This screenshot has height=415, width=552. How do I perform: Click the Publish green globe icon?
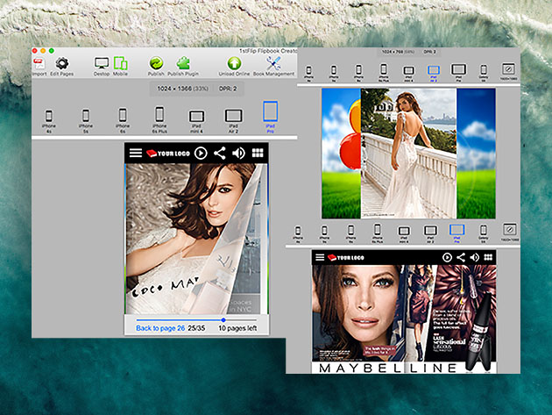coord(156,64)
